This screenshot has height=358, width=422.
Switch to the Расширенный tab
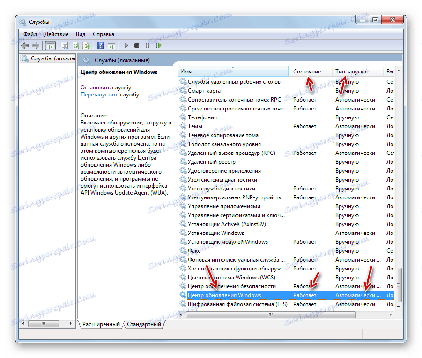point(101,324)
